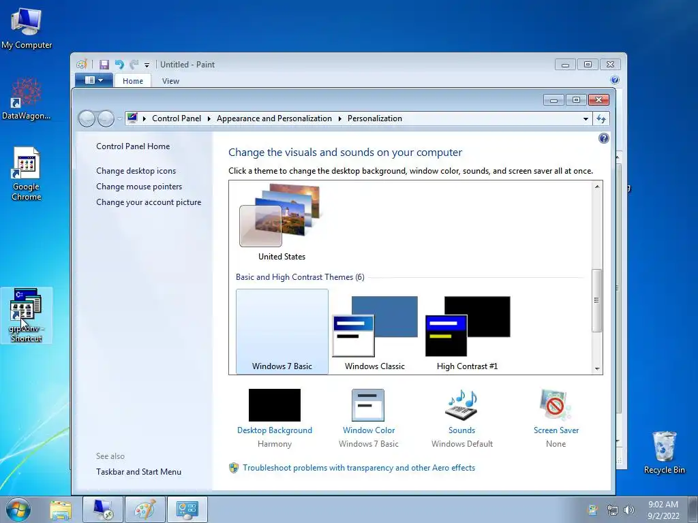Viewport: 698px width, 523px height.
Task: Click the Basic and High Contrast Themes heading
Action: click(x=300, y=277)
